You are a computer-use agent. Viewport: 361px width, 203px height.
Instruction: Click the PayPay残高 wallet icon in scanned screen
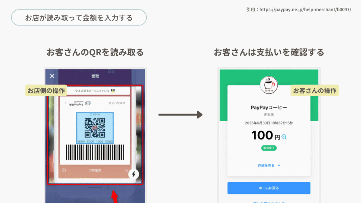point(88,103)
